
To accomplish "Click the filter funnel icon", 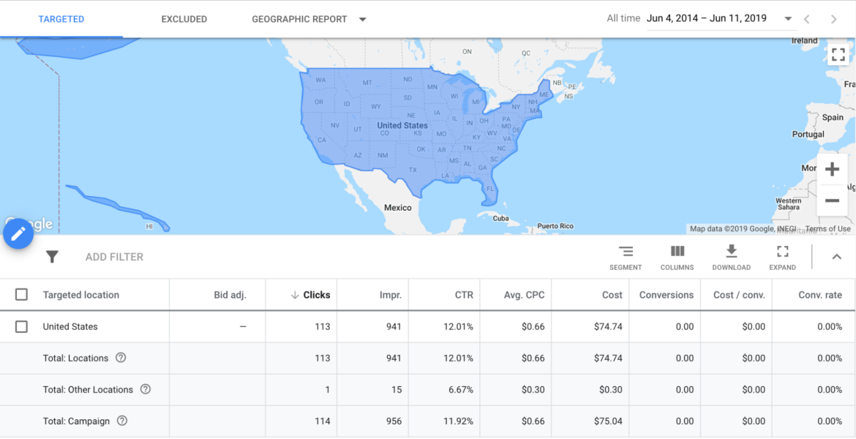I will (x=51, y=257).
